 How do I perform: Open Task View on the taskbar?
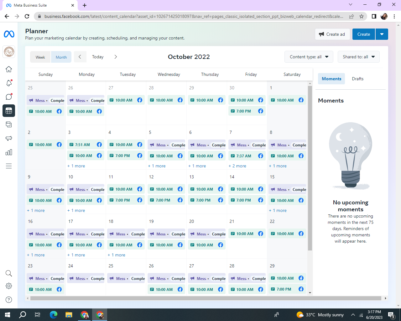(38, 315)
